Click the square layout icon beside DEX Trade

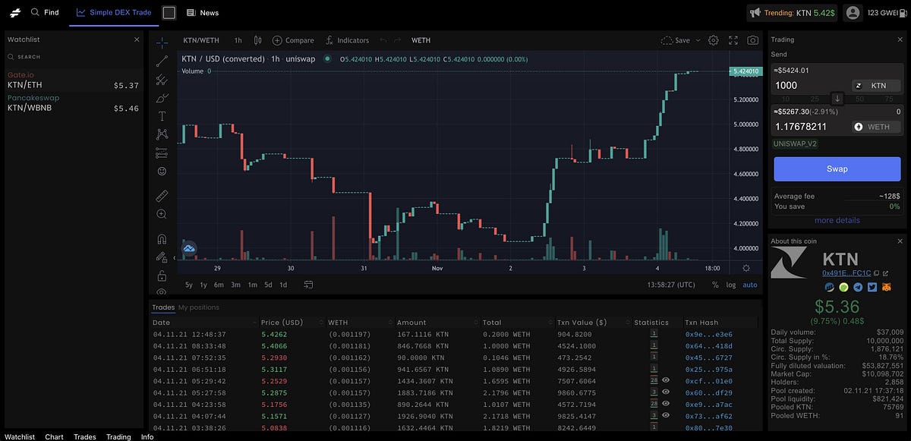169,12
